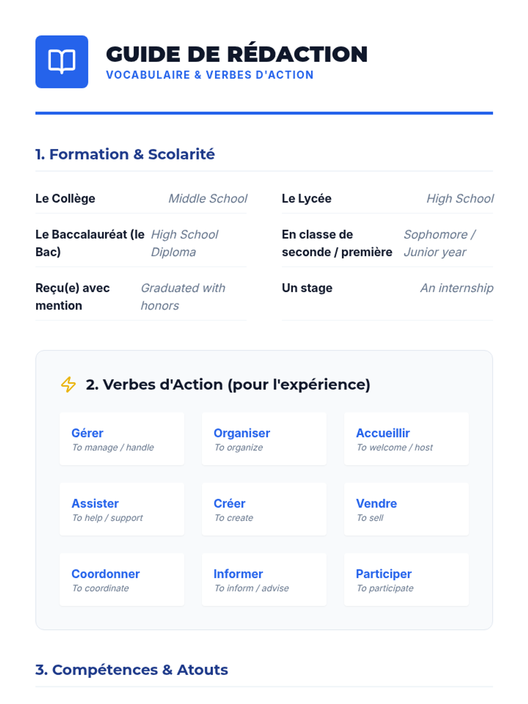Click the Guide de Rédaction title
528x704 pixels.
237,55
